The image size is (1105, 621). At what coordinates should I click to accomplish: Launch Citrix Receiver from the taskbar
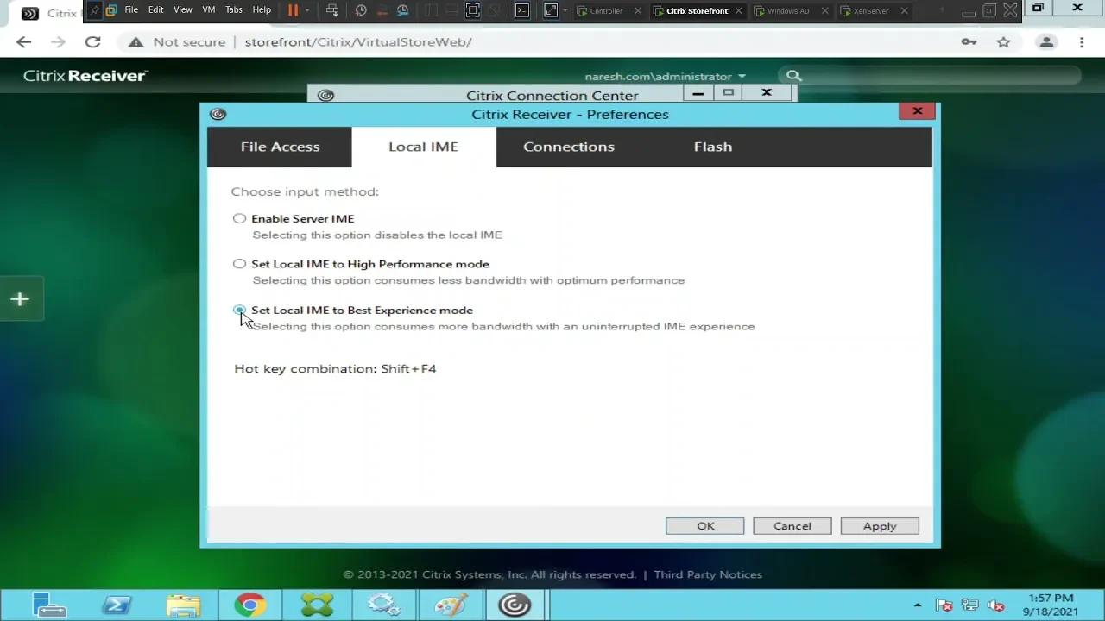[x=515, y=605]
